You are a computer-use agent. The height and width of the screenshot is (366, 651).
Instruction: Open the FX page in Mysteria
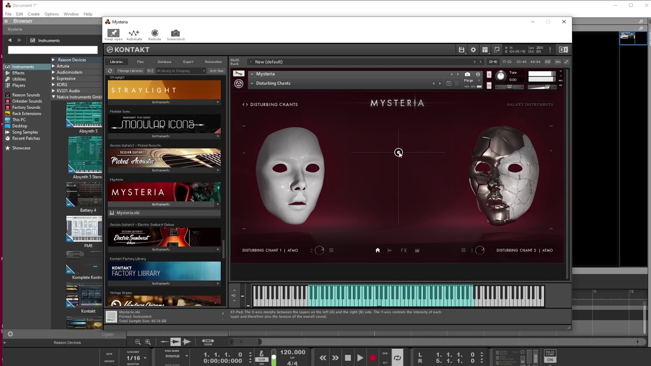click(404, 250)
